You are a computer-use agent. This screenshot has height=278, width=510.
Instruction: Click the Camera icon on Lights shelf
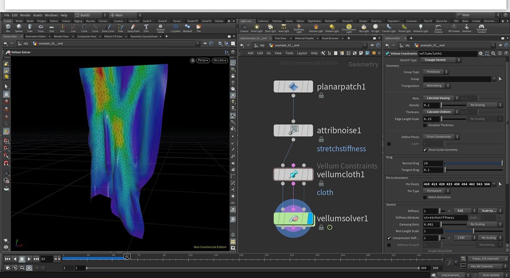(244, 27)
